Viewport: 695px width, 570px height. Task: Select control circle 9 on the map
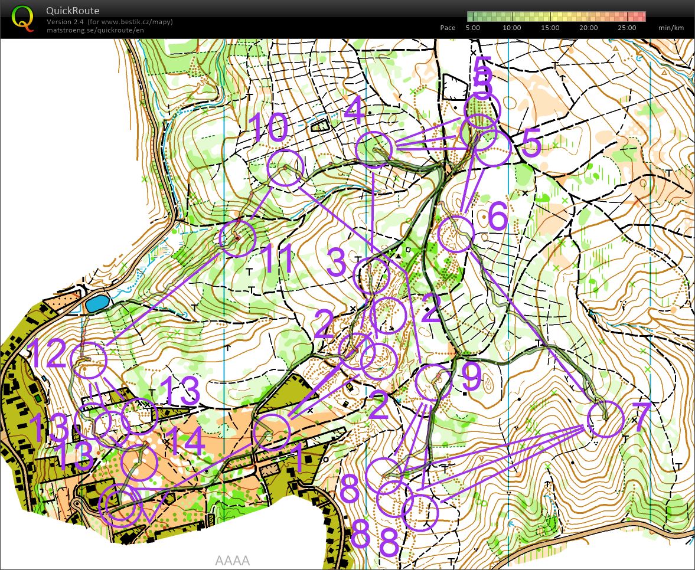click(x=433, y=382)
